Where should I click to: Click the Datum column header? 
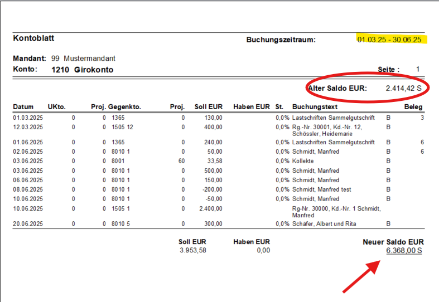pos(23,107)
